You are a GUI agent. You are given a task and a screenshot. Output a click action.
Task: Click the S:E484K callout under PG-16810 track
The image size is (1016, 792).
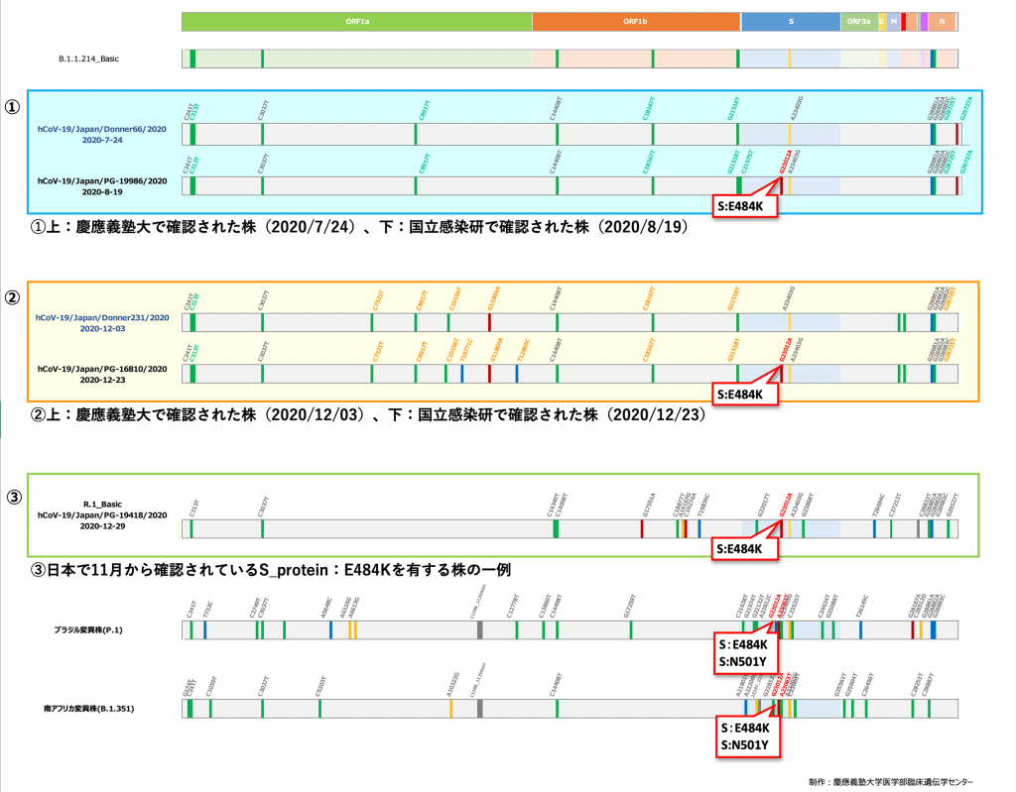(x=746, y=395)
